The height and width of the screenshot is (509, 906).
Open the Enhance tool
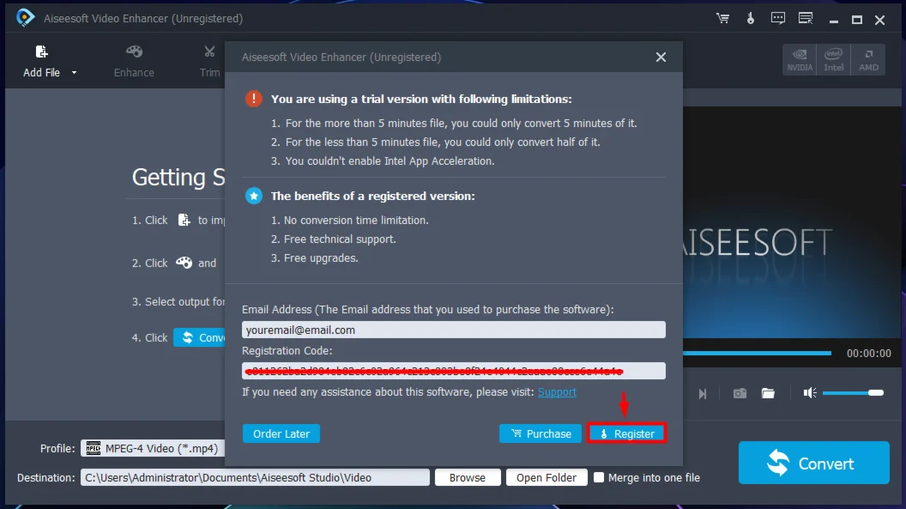134,61
